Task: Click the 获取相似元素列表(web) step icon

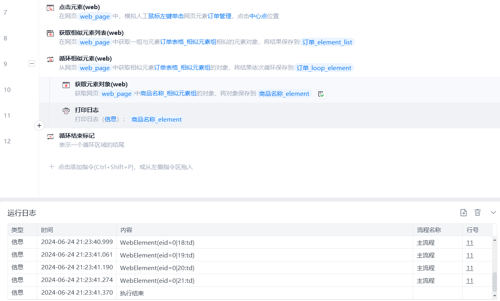Action: (x=50, y=33)
